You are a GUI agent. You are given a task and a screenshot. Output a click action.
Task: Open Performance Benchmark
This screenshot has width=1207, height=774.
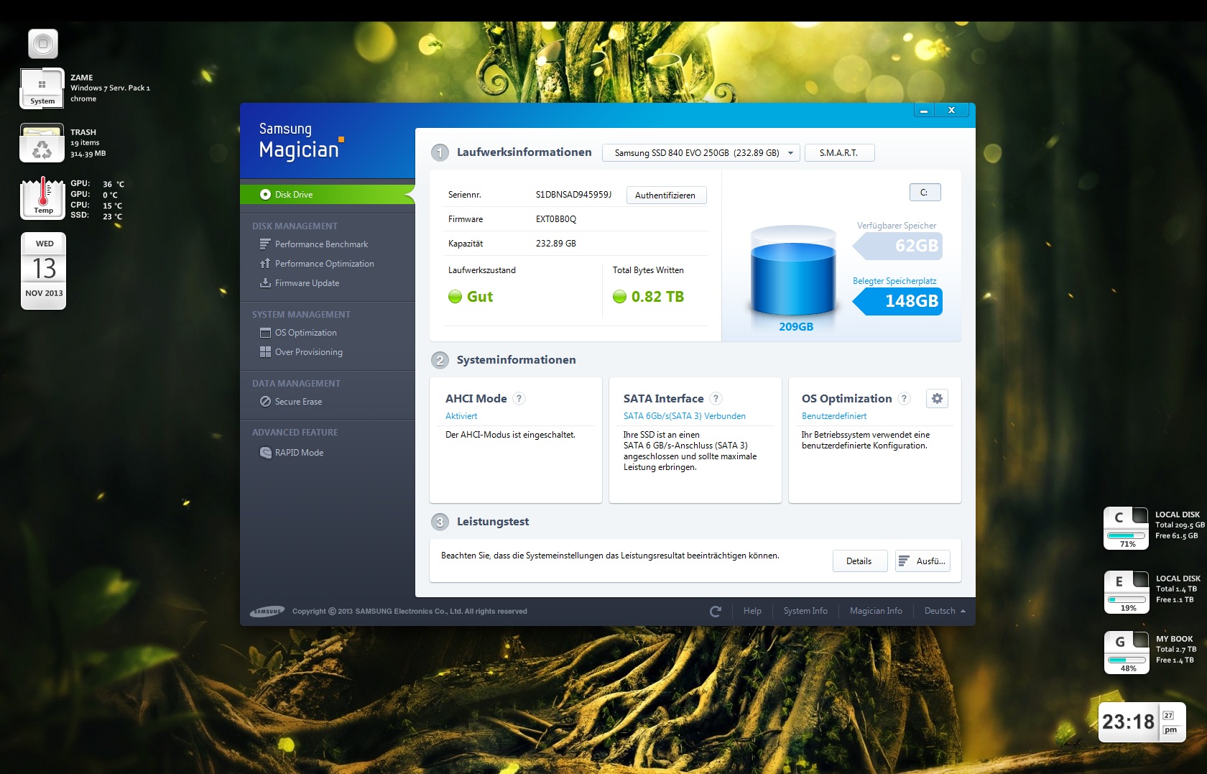[x=321, y=244]
